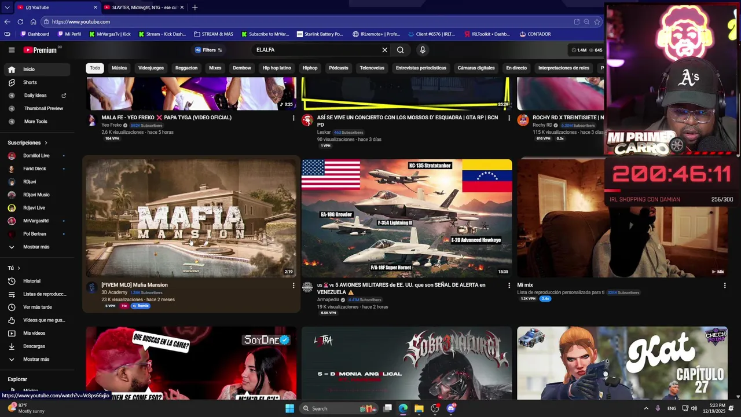Open Ver más tarde list
The image size is (741, 417).
(37, 307)
